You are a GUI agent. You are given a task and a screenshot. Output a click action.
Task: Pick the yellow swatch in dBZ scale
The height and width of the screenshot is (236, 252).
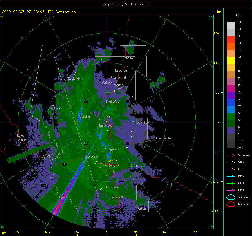point(231,60)
